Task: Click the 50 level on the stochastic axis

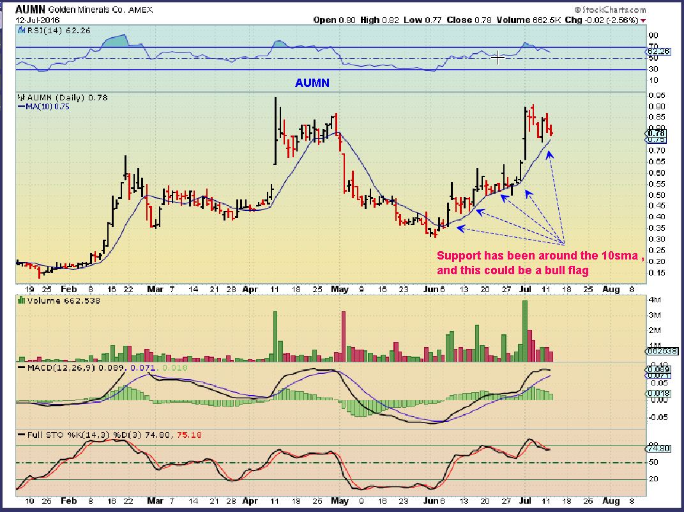Action: (653, 462)
